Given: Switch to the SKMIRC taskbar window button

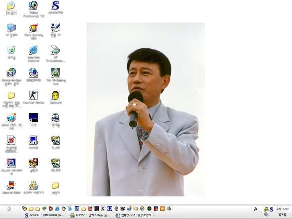Looking at the screenshot, I should point(45,215).
